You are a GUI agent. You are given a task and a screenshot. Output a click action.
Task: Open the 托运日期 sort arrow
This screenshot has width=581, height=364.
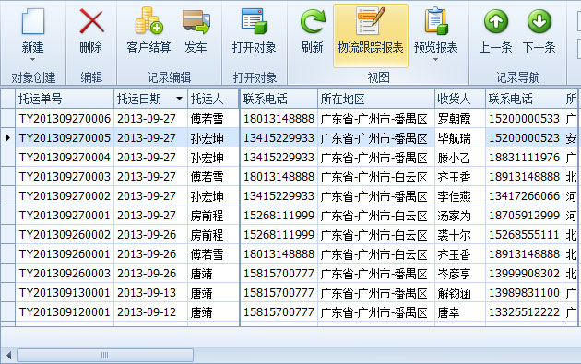[179, 99]
